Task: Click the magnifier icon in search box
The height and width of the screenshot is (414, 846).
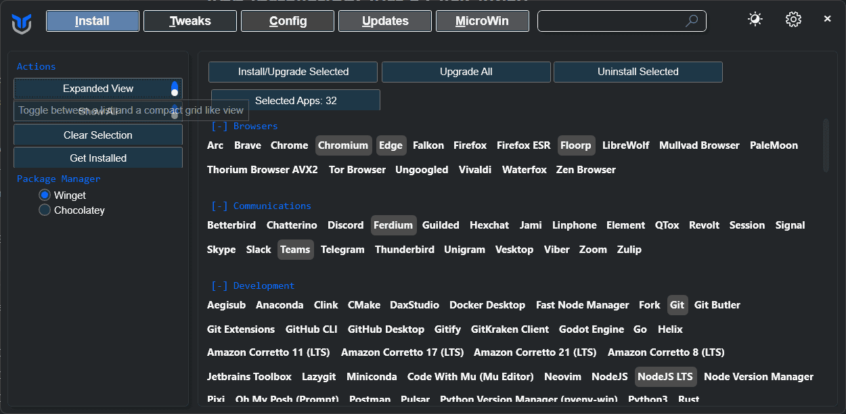Action: click(x=691, y=21)
